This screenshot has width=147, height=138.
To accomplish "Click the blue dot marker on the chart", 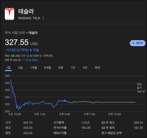I will 65,101.
